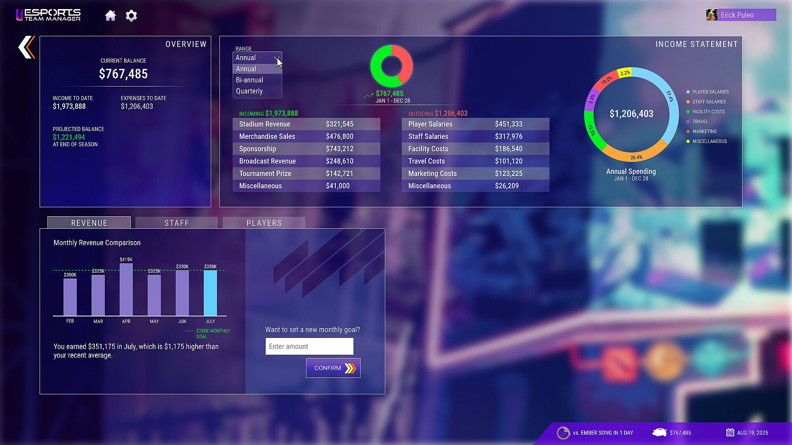792x445 pixels.
Task: Click the back chevron arrow
Action: click(27, 47)
